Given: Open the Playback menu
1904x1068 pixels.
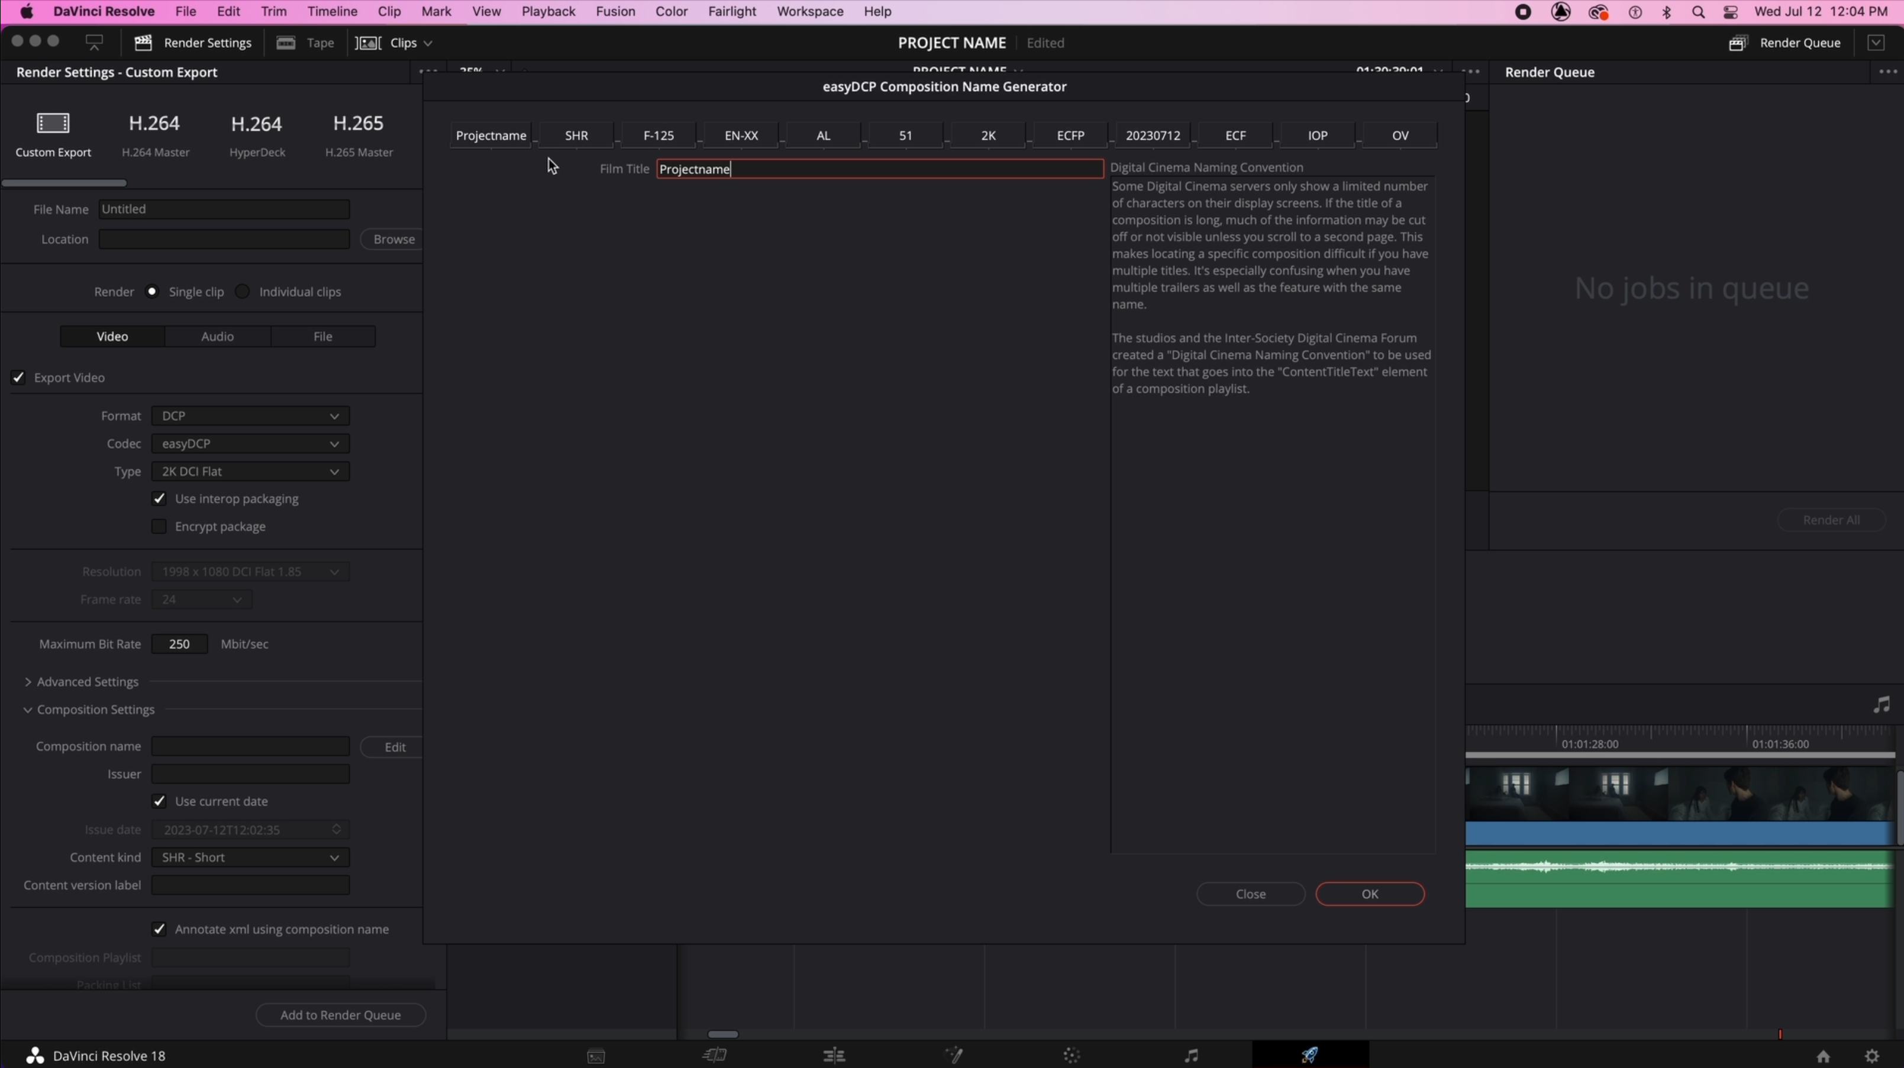Looking at the screenshot, I should (548, 11).
